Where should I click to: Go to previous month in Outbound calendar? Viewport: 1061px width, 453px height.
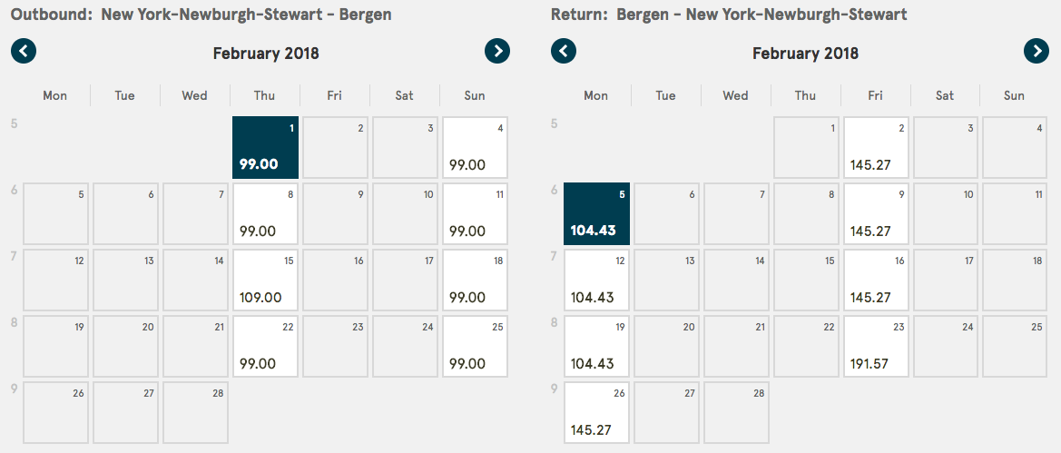24,51
